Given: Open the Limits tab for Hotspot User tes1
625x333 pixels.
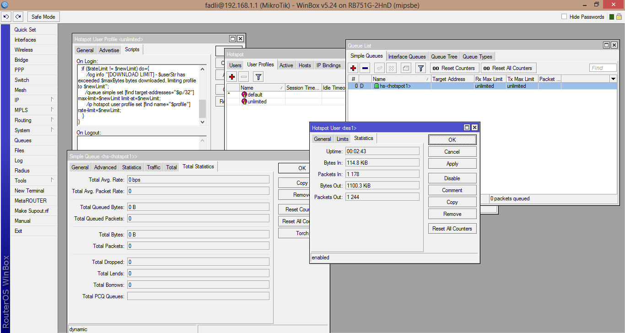Looking at the screenshot, I should [x=342, y=138].
